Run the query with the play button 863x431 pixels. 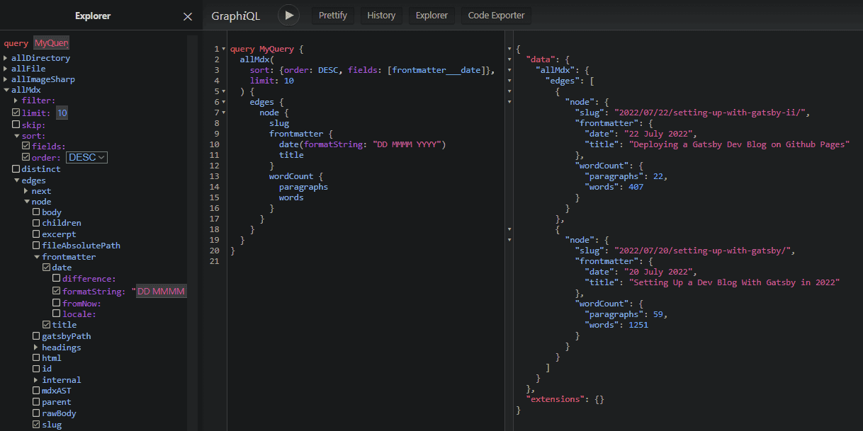click(288, 15)
